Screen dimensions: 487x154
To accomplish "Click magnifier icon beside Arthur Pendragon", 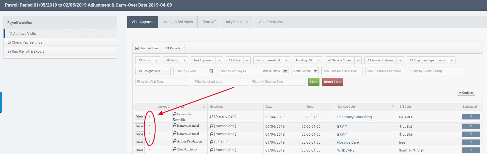I will [175, 141].
